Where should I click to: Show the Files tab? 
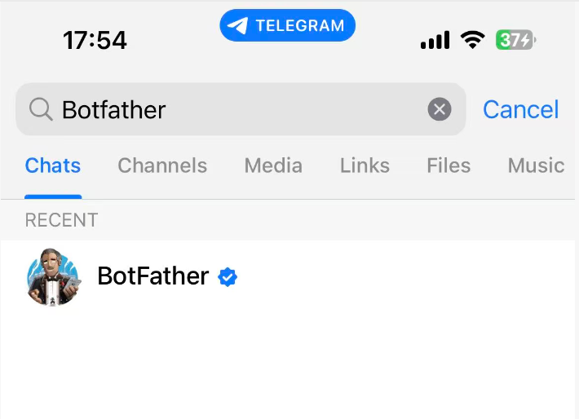pyautogui.click(x=449, y=166)
